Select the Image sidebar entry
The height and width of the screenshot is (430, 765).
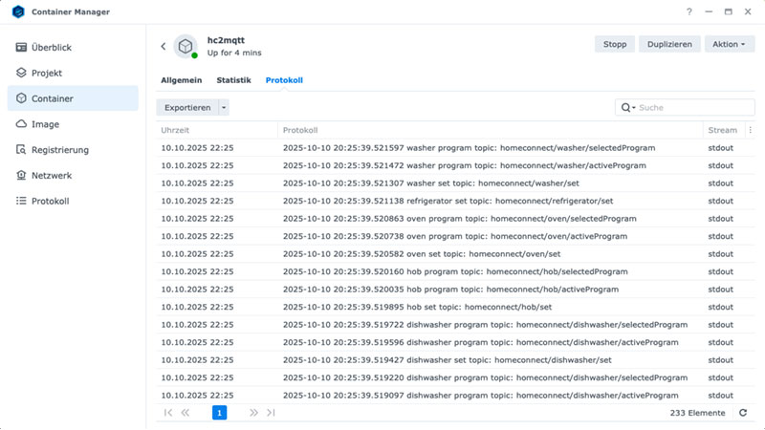point(45,124)
